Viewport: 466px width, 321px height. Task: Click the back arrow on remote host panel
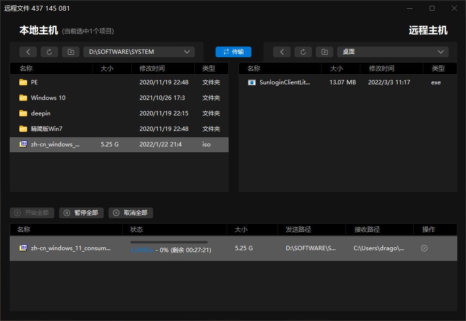[282, 51]
